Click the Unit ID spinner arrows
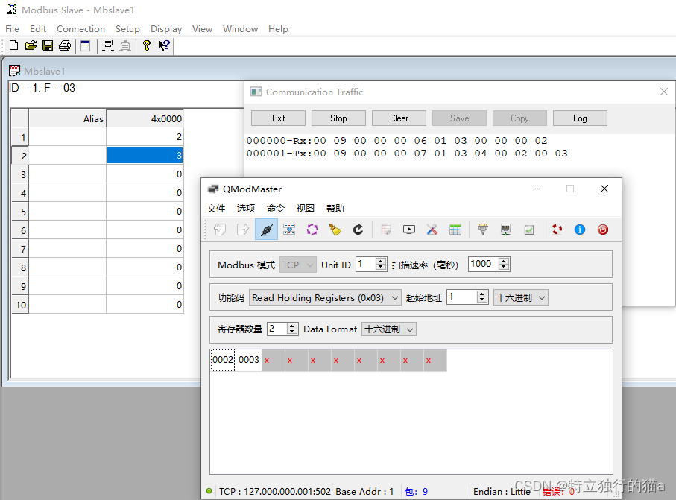Screen dimensions: 676x500 (x=380, y=264)
